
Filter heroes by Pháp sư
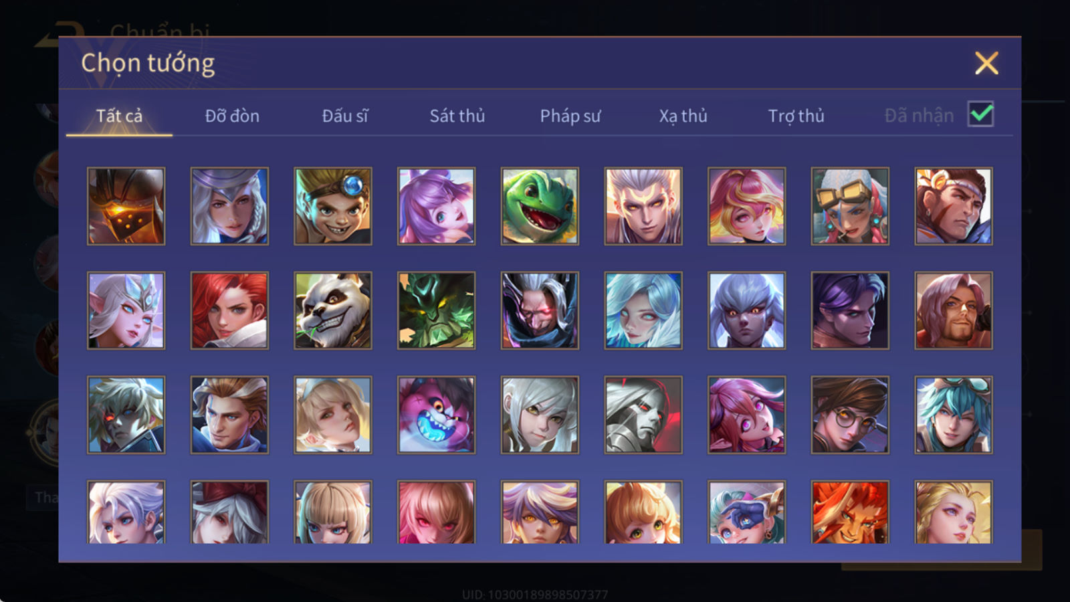pyautogui.click(x=570, y=116)
